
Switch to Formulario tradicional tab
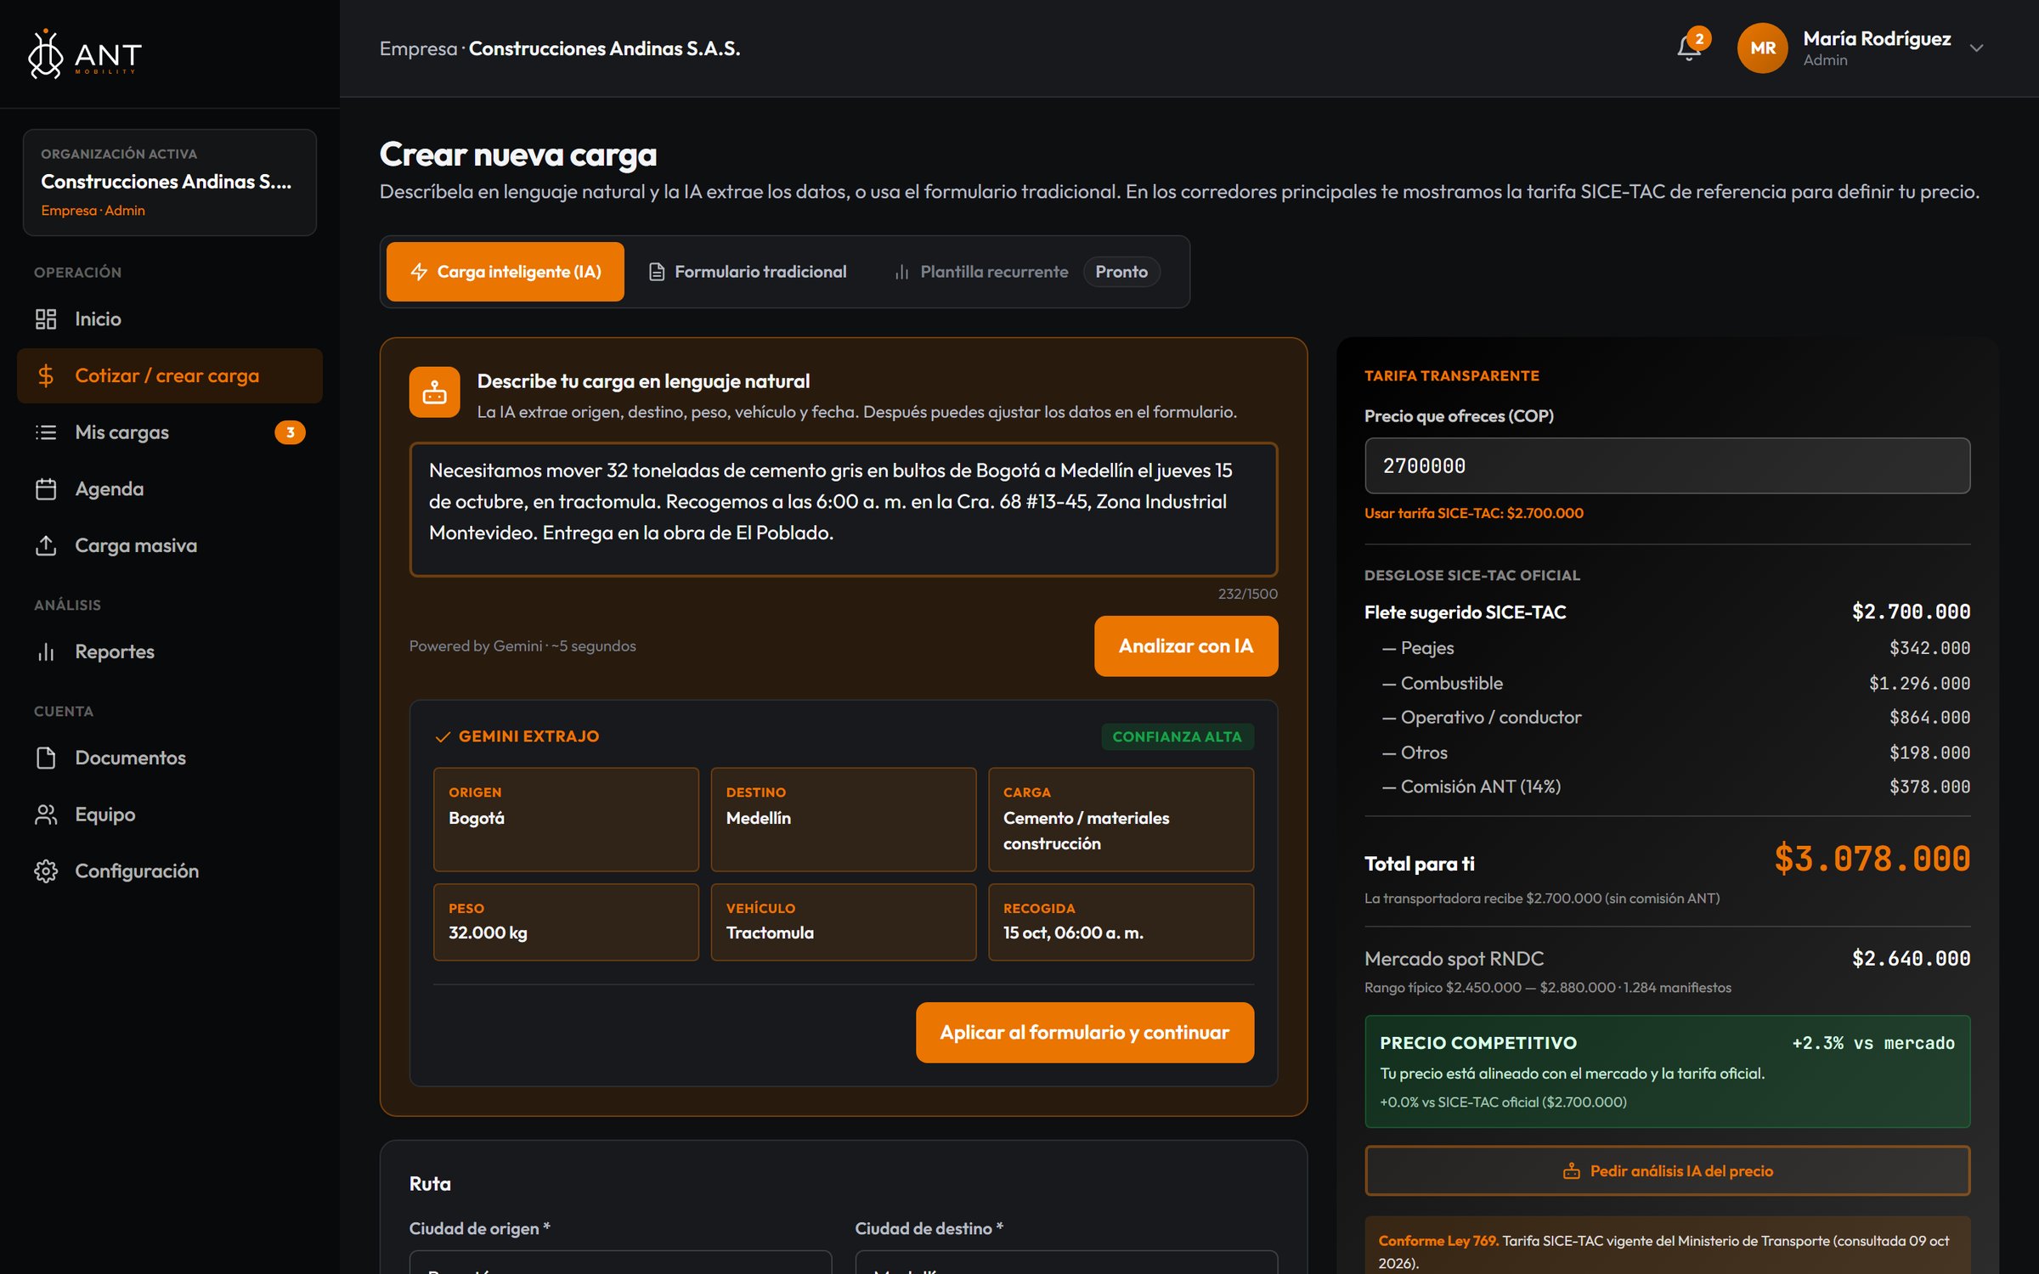pyautogui.click(x=748, y=272)
